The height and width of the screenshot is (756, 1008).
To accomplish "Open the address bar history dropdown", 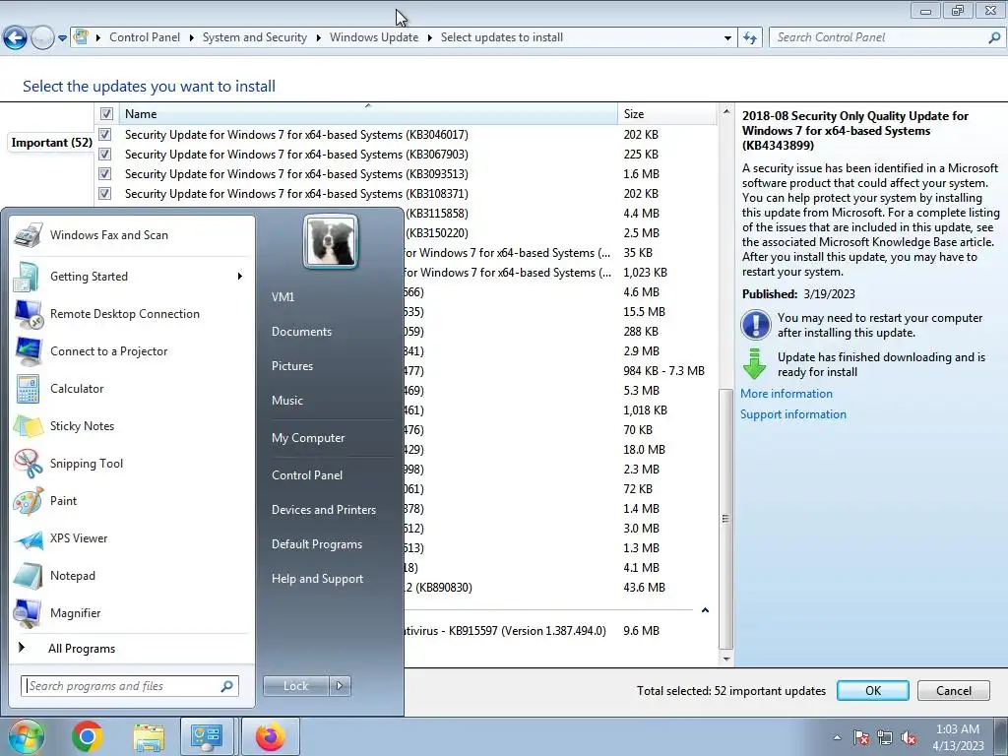I will tap(727, 38).
